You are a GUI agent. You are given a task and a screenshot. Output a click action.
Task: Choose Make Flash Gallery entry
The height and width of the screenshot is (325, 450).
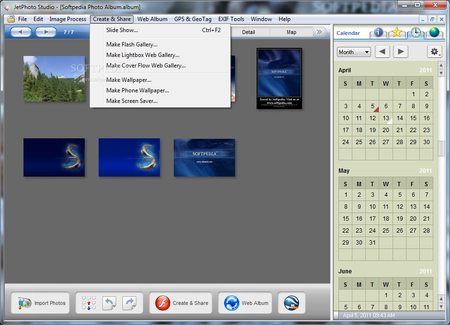pyautogui.click(x=160, y=45)
